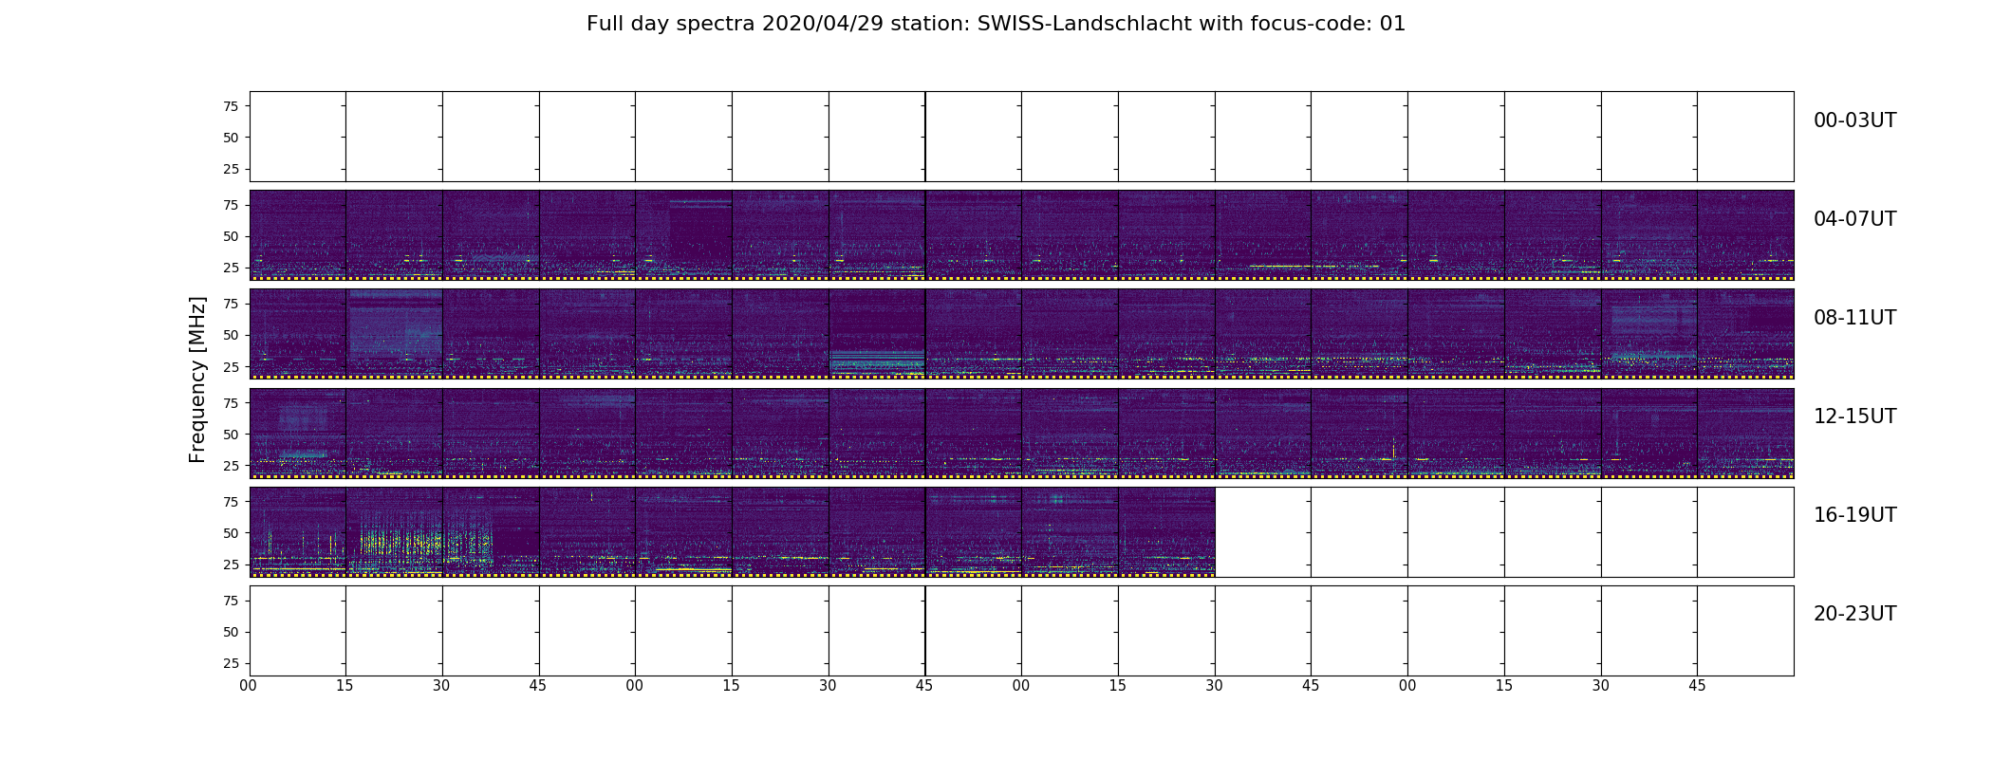Pick the "12-15UT" row label
The image size is (1993, 759).
1854,417
